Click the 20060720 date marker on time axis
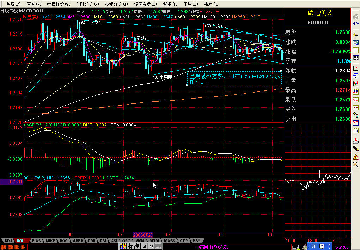The image size is (360, 250). click(x=143, y=235)
